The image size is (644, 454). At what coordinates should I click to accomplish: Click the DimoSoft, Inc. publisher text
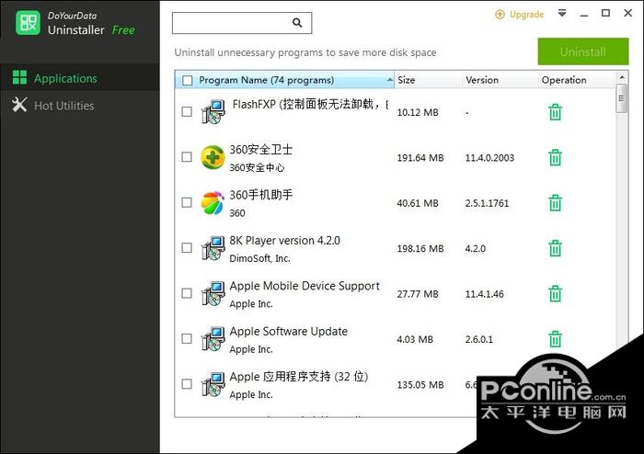[259, 258]
